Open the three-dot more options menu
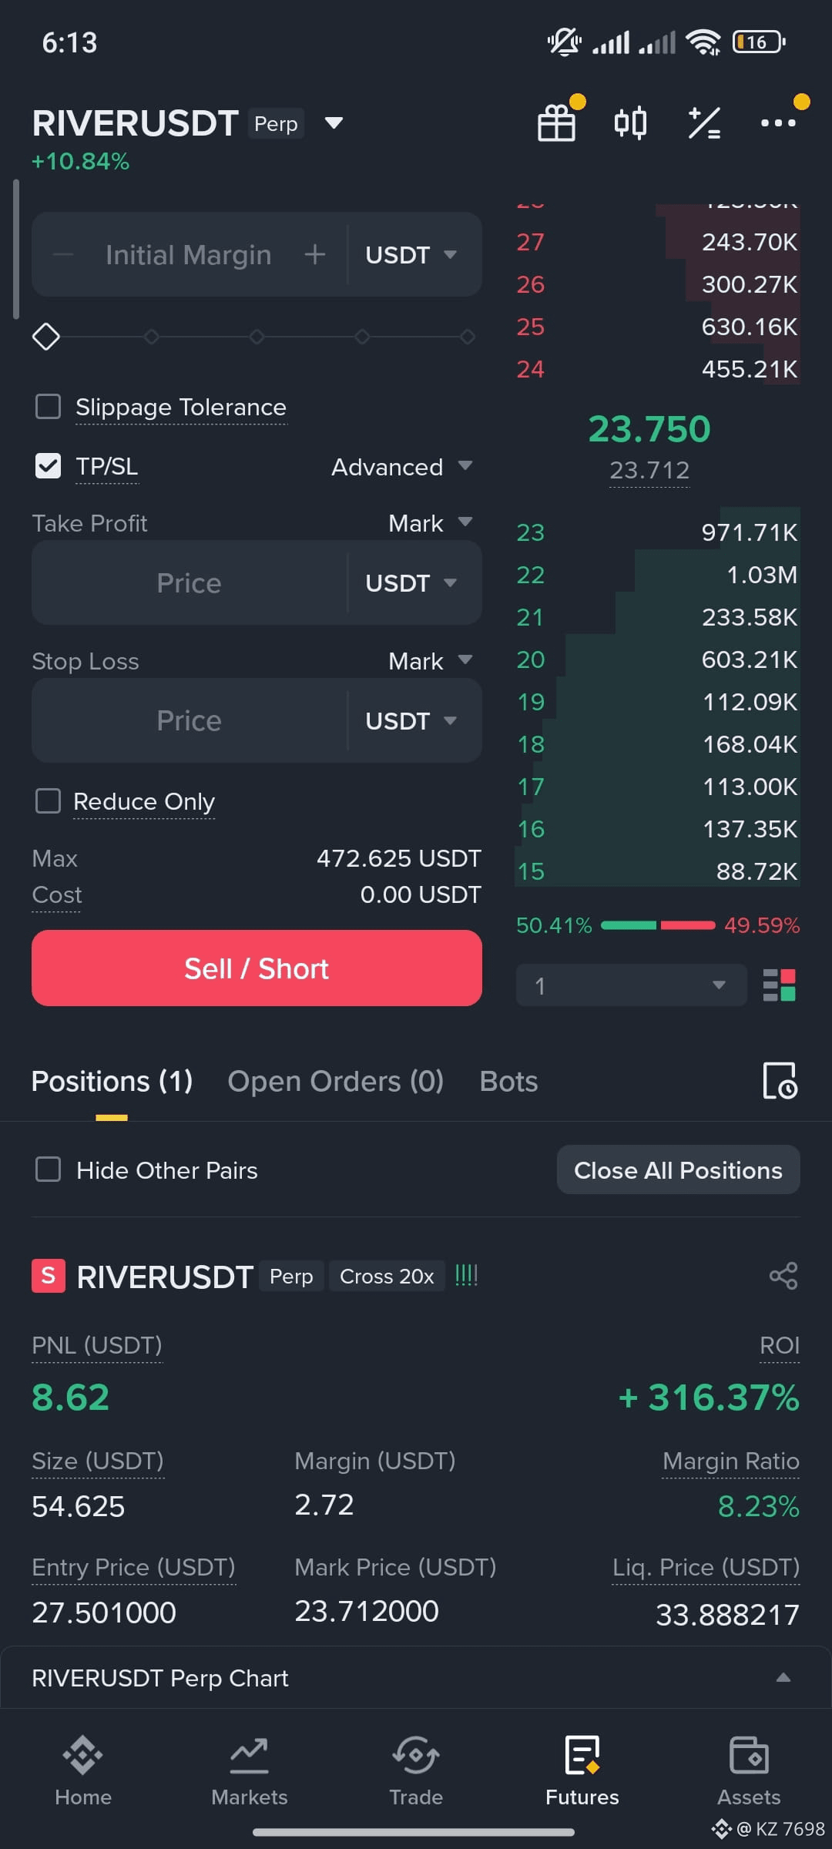 coord(778,123)
